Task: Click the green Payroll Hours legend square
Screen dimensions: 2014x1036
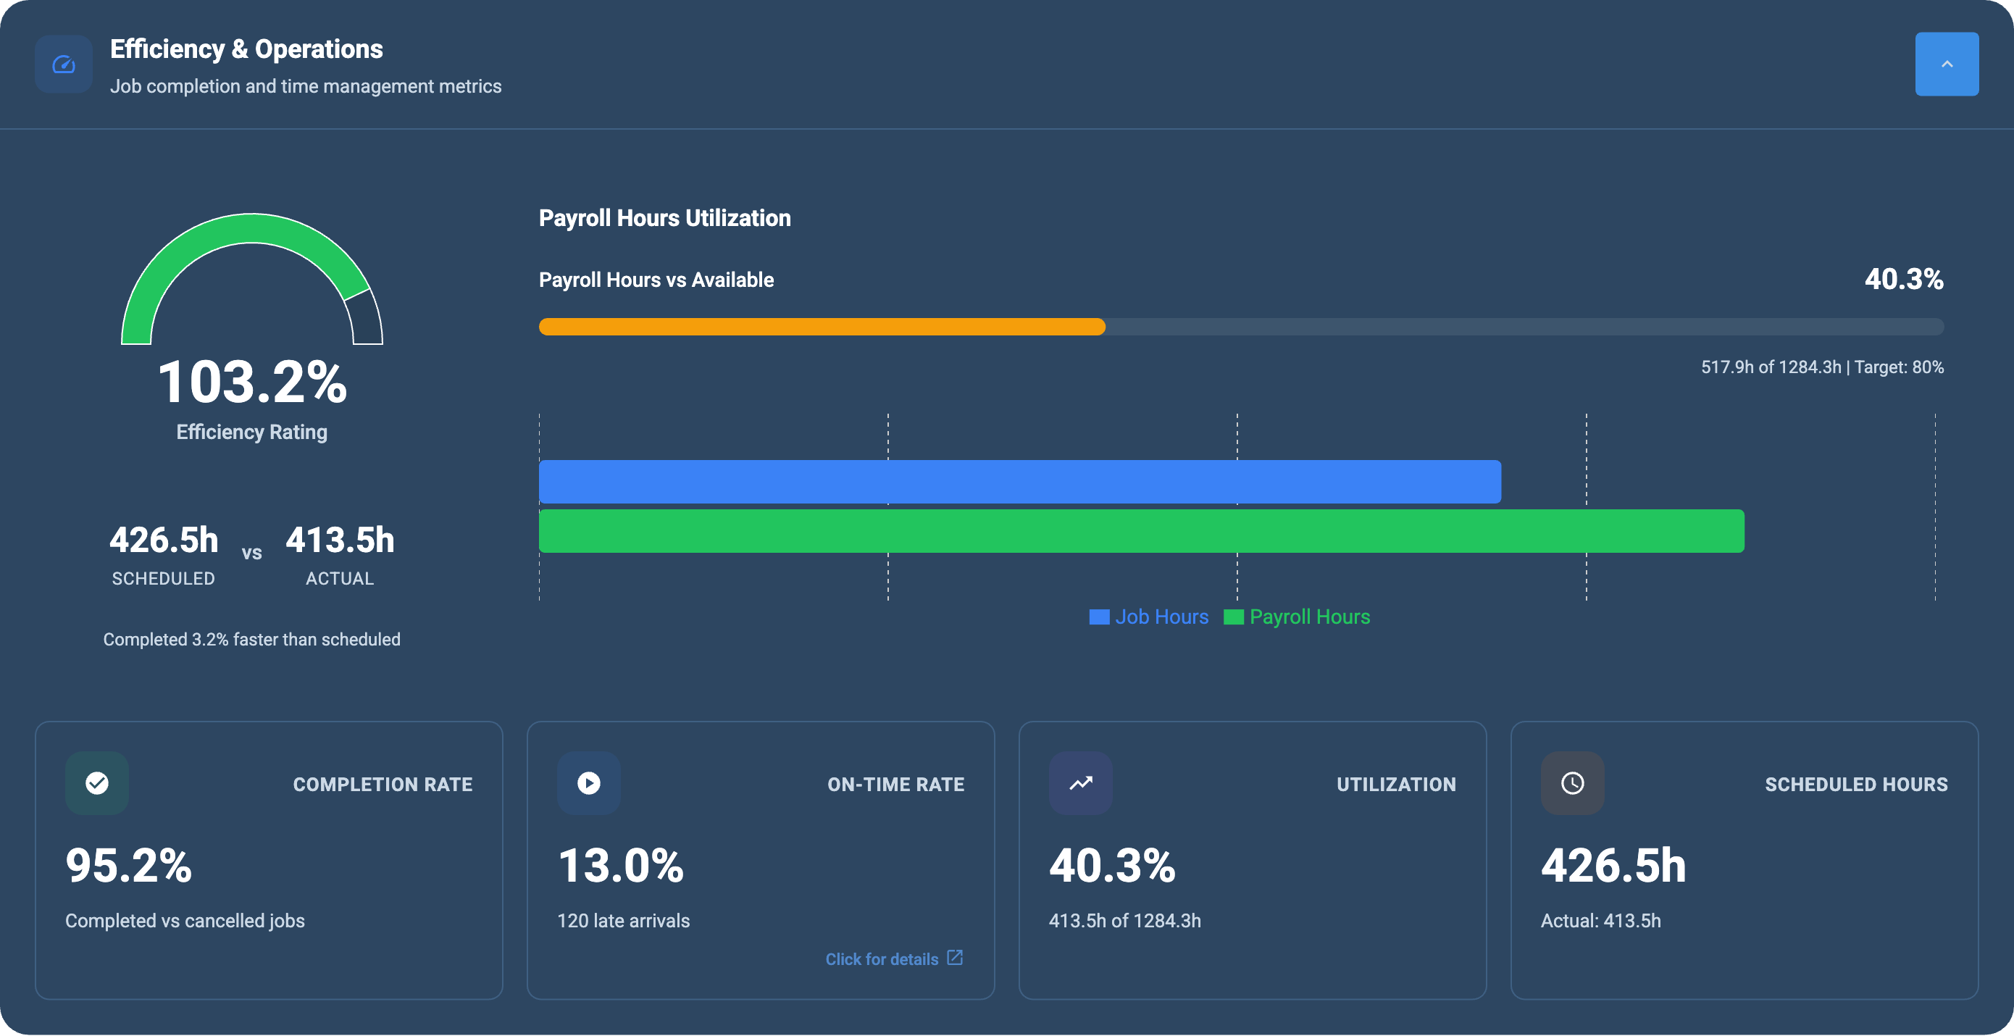Action: 1234,617
